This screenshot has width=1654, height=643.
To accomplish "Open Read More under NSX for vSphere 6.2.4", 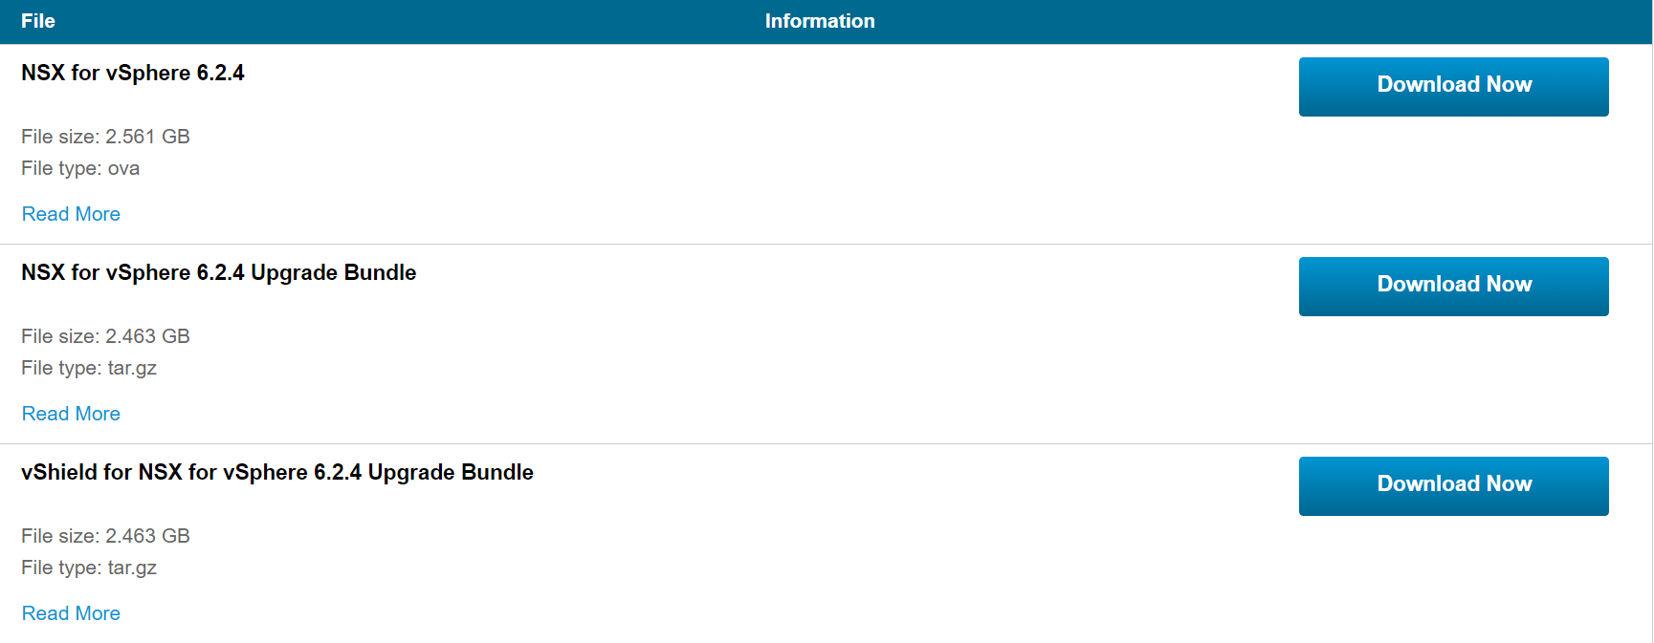I will click(x=71, y=214).
